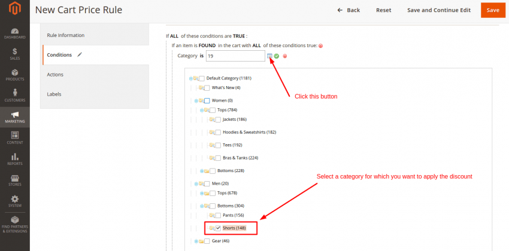Check the Hoodies & Sweatshirts checkbox
This screenshot has width=509, height=251.
[218, 132]
